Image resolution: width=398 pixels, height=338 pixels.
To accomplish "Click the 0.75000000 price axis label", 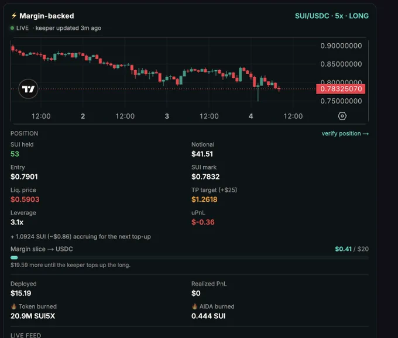I will [x=341, y=101].
